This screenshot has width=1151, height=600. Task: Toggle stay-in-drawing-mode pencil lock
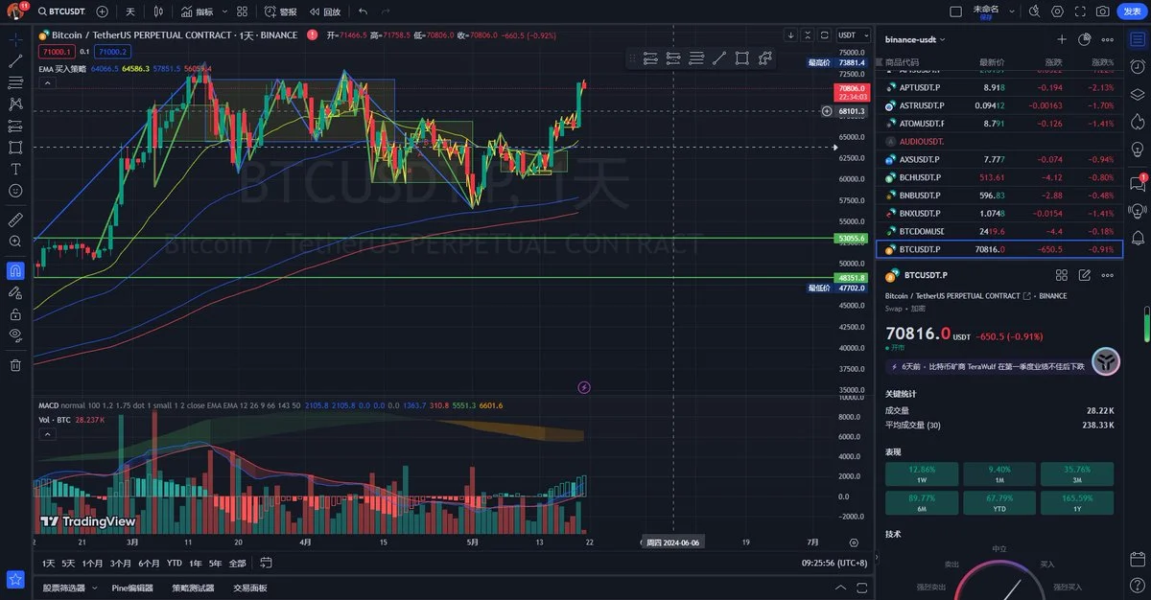pos(15,291)
